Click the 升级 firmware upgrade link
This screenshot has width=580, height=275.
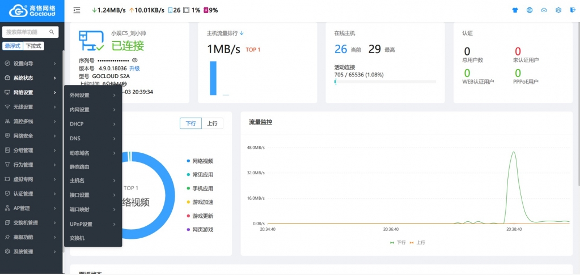tap(134, 68)
